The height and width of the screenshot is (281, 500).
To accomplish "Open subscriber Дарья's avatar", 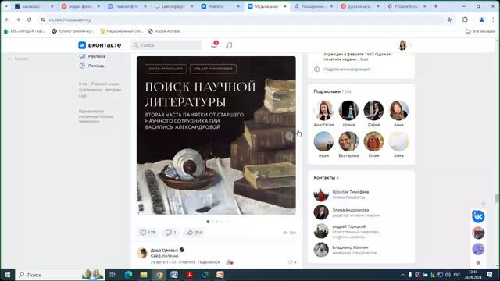I will click(x=373, y=110).
